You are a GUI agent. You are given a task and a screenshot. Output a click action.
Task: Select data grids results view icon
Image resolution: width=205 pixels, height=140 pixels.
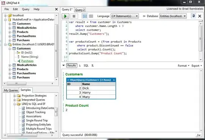point(91,16)
